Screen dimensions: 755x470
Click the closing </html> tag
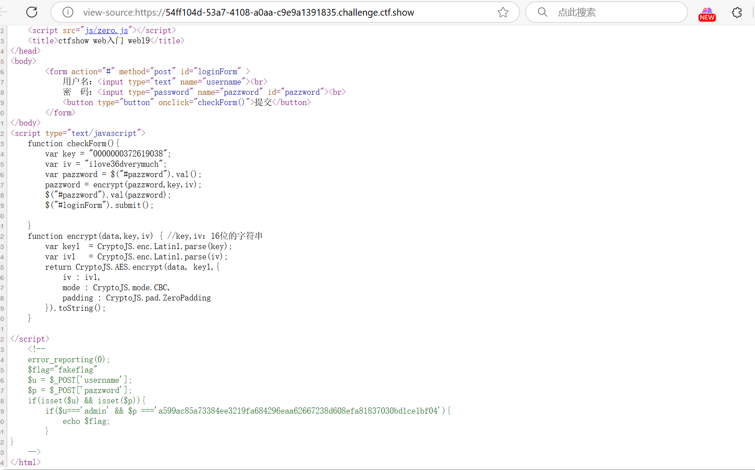25,462
